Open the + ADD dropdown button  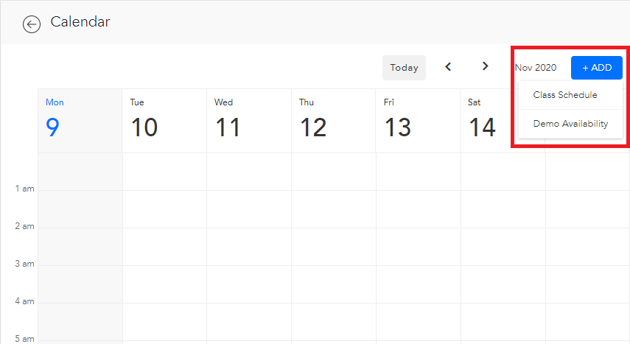click(x=597, y=68)
